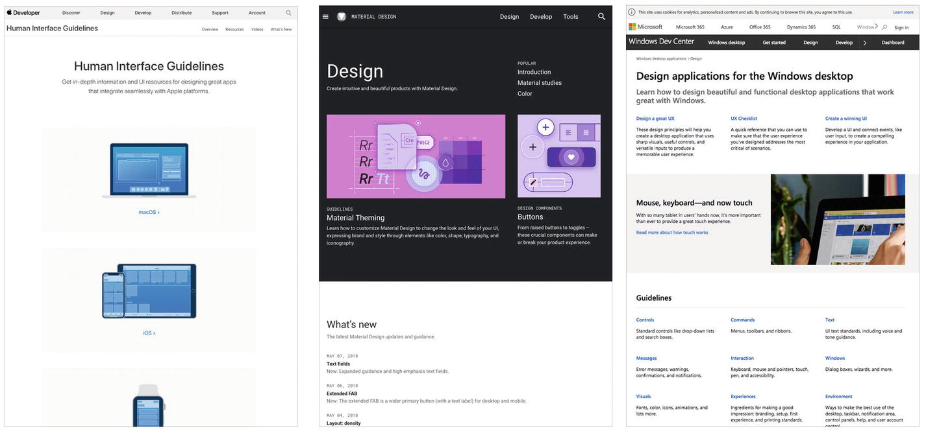926x435 pixels.
Task: Open the popular Material studies link
Action: point(540,83)
